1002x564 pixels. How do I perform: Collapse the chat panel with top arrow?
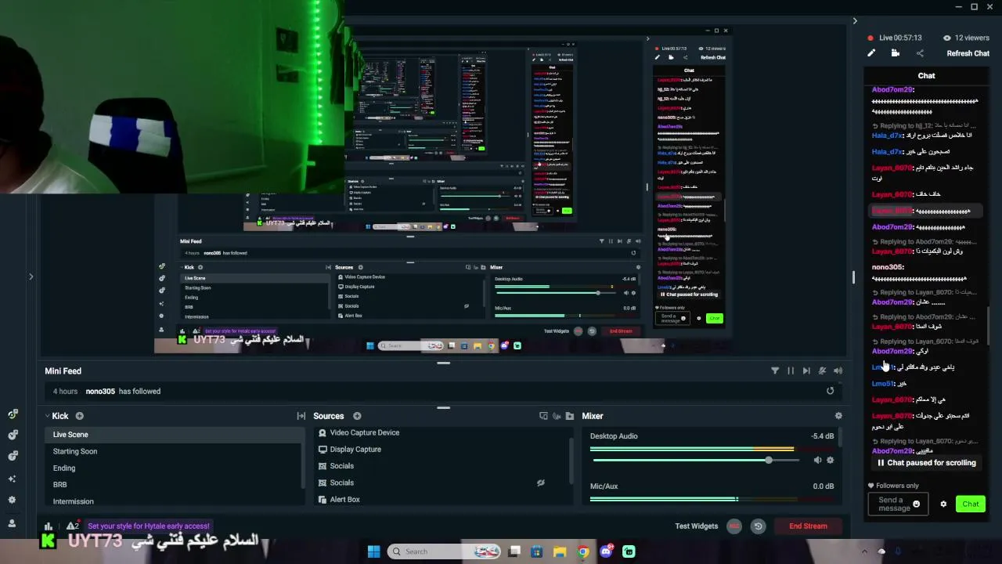pos(855,21)
